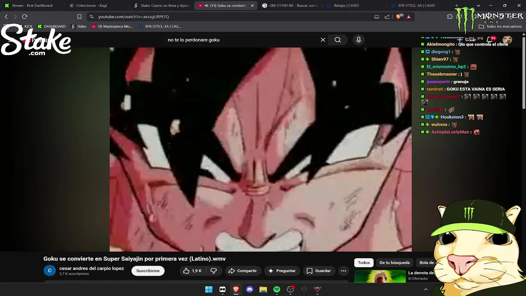Switch to the EFR-575CL-3A | CASIO tab
The width and height of the screenshot is (526, 296).
coord(419,5)
